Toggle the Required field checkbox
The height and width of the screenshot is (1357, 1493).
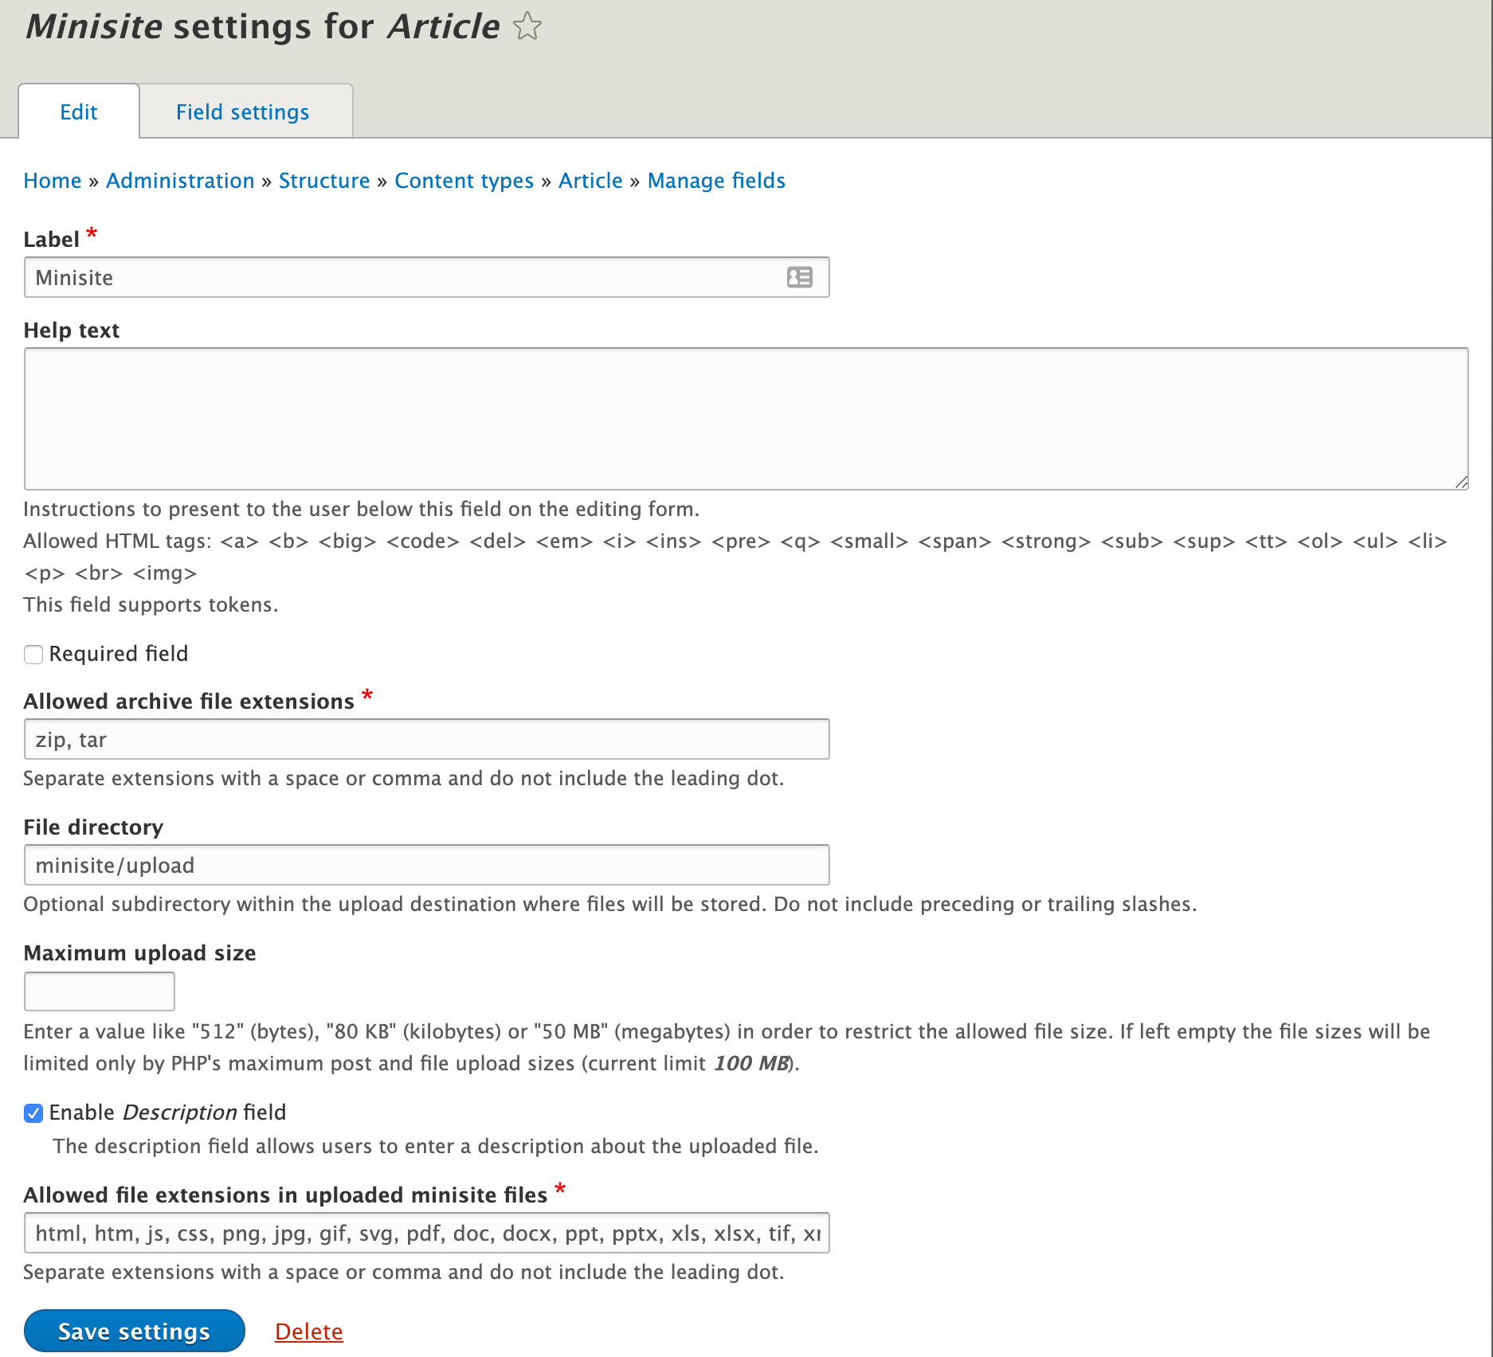point(33,655)
